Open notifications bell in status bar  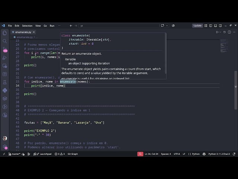(234, 154)
